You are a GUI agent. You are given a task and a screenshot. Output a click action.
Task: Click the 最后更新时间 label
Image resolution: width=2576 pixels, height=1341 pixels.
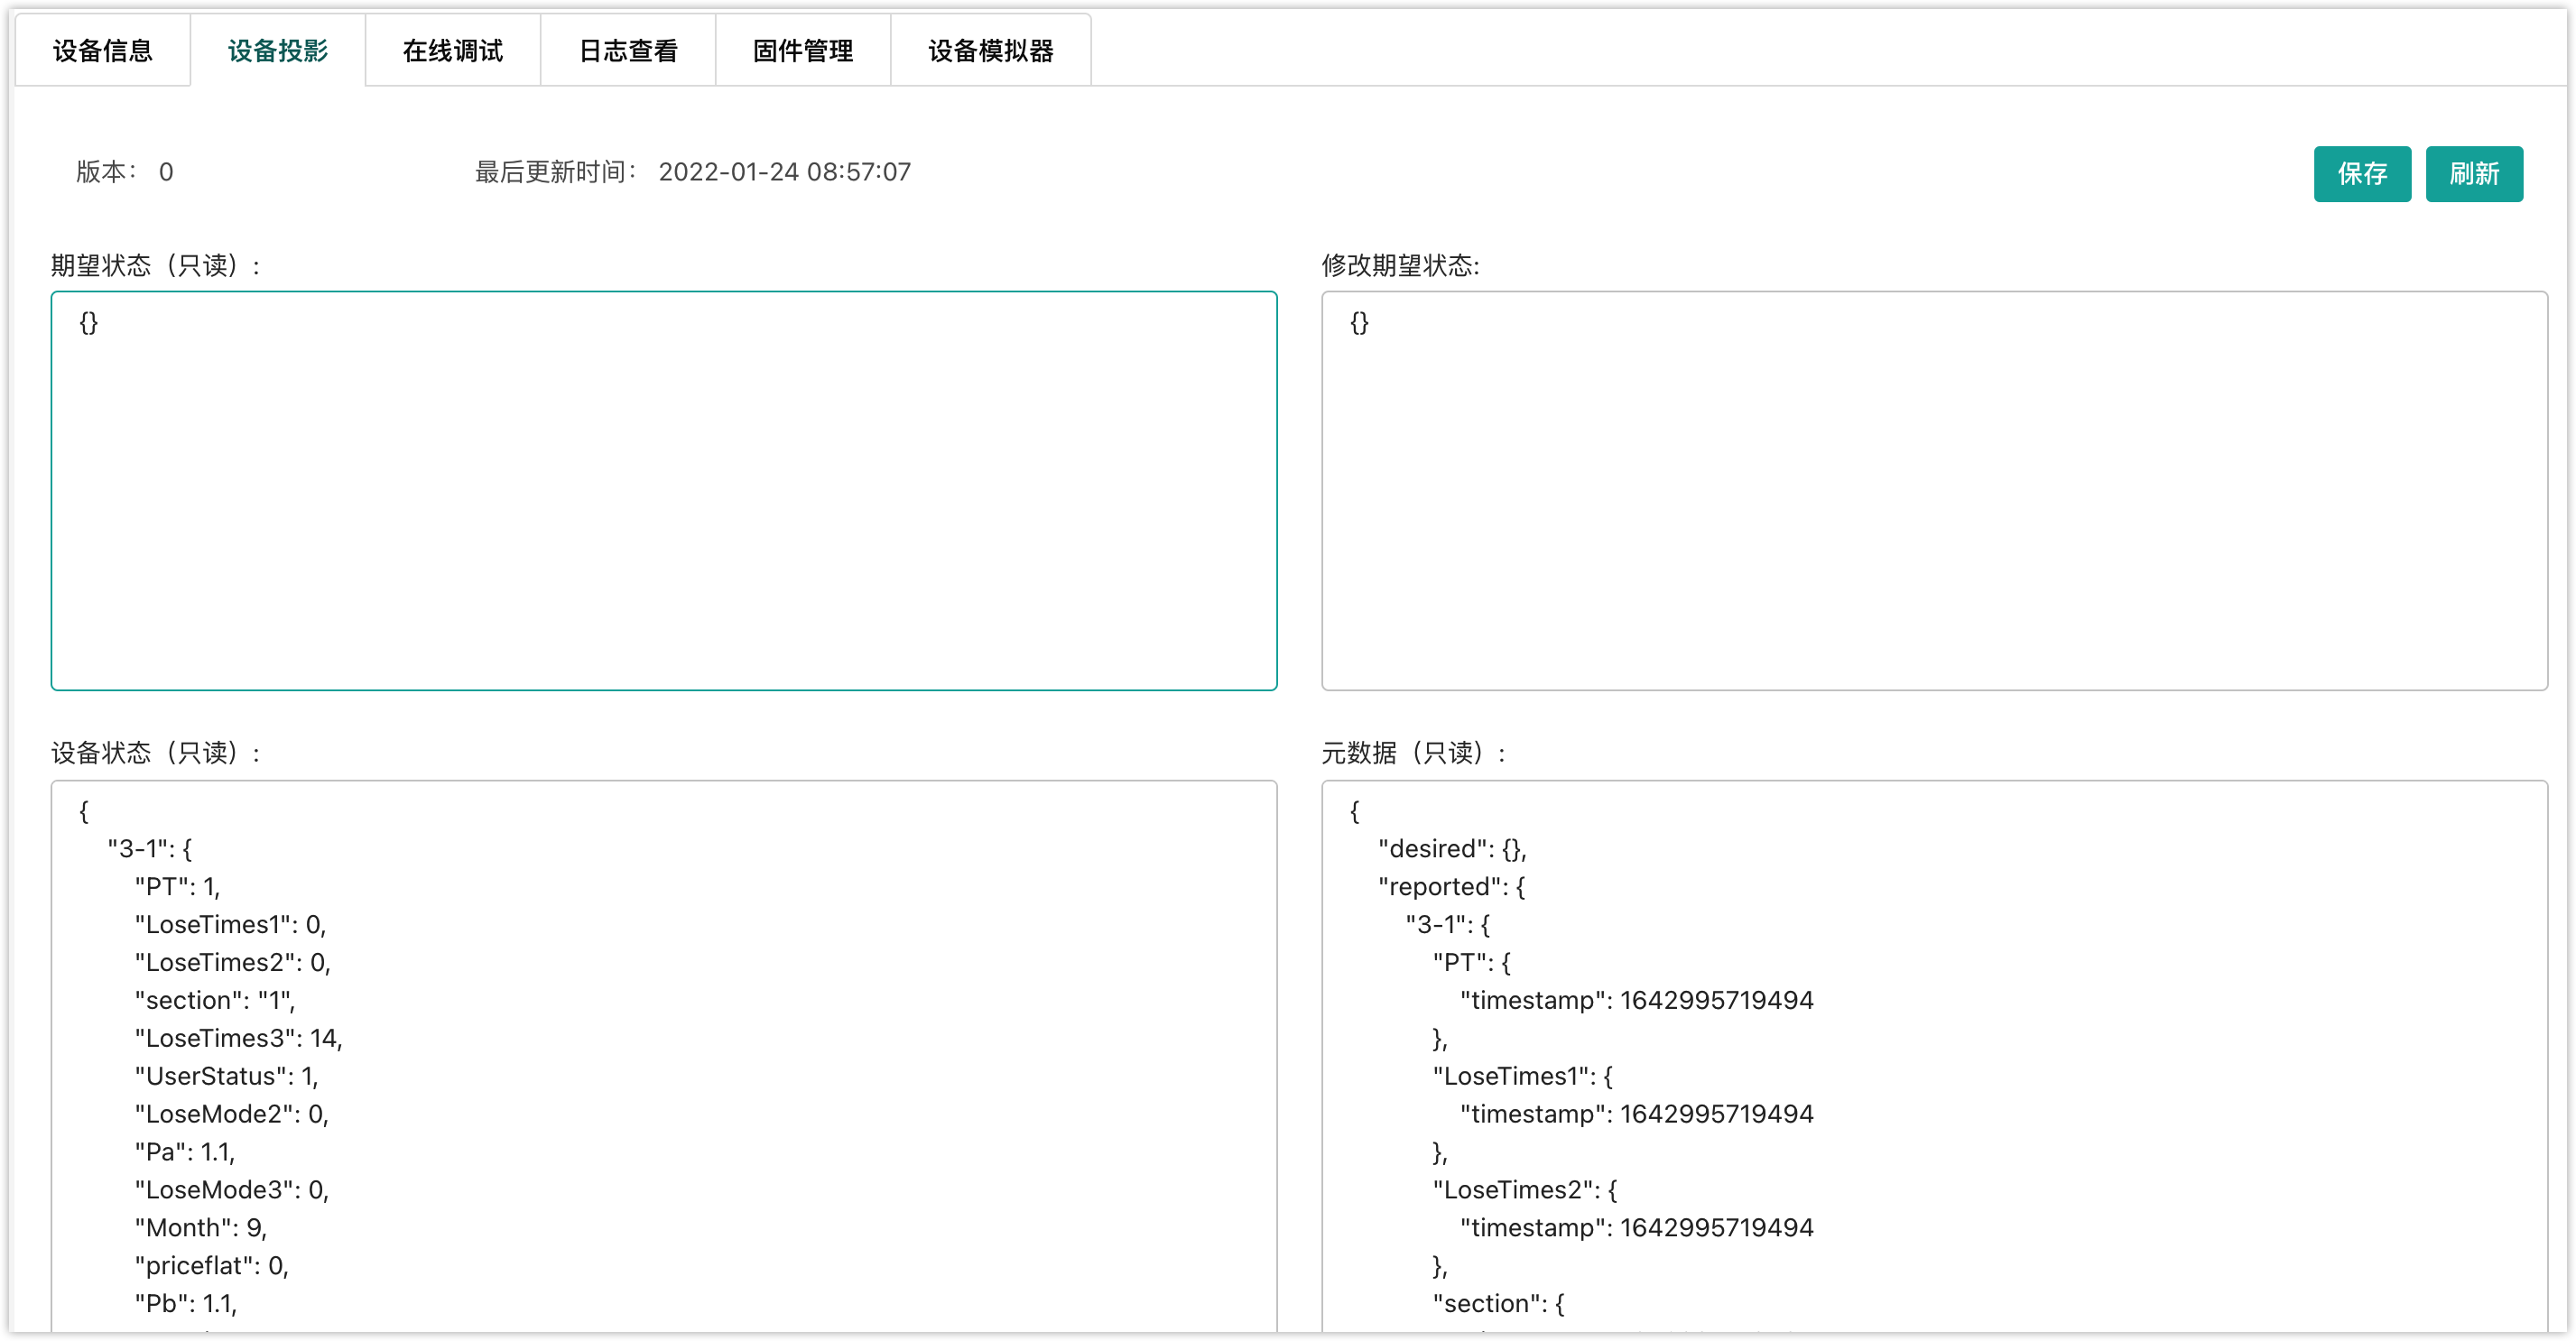point(555,172)
